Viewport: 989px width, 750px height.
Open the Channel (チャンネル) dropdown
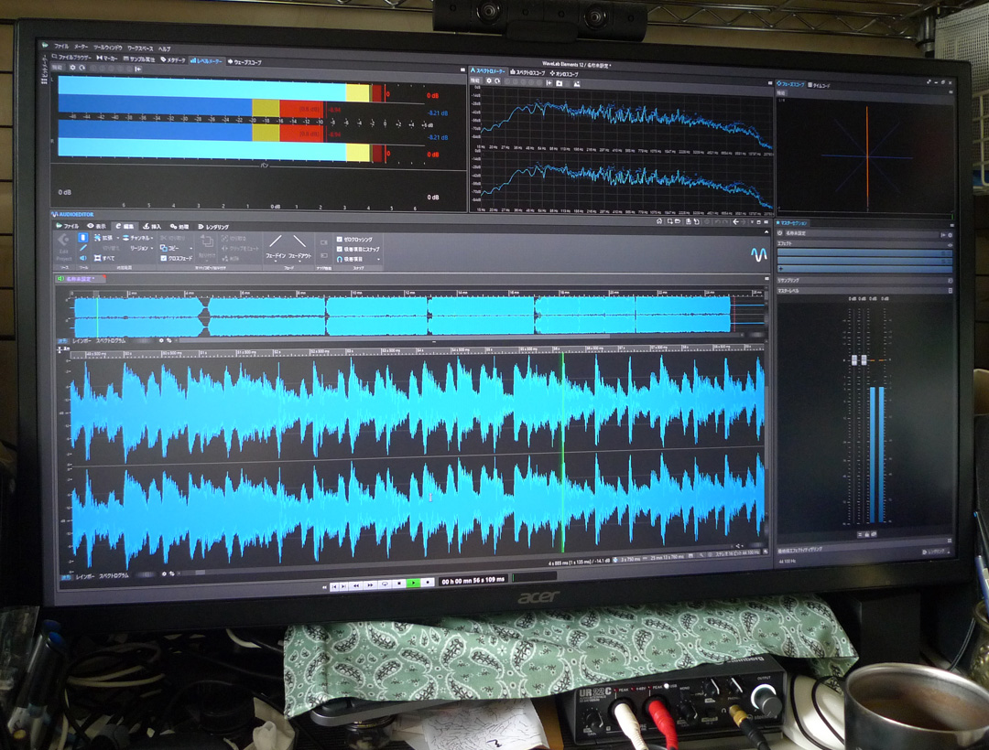tap(137, 237)
